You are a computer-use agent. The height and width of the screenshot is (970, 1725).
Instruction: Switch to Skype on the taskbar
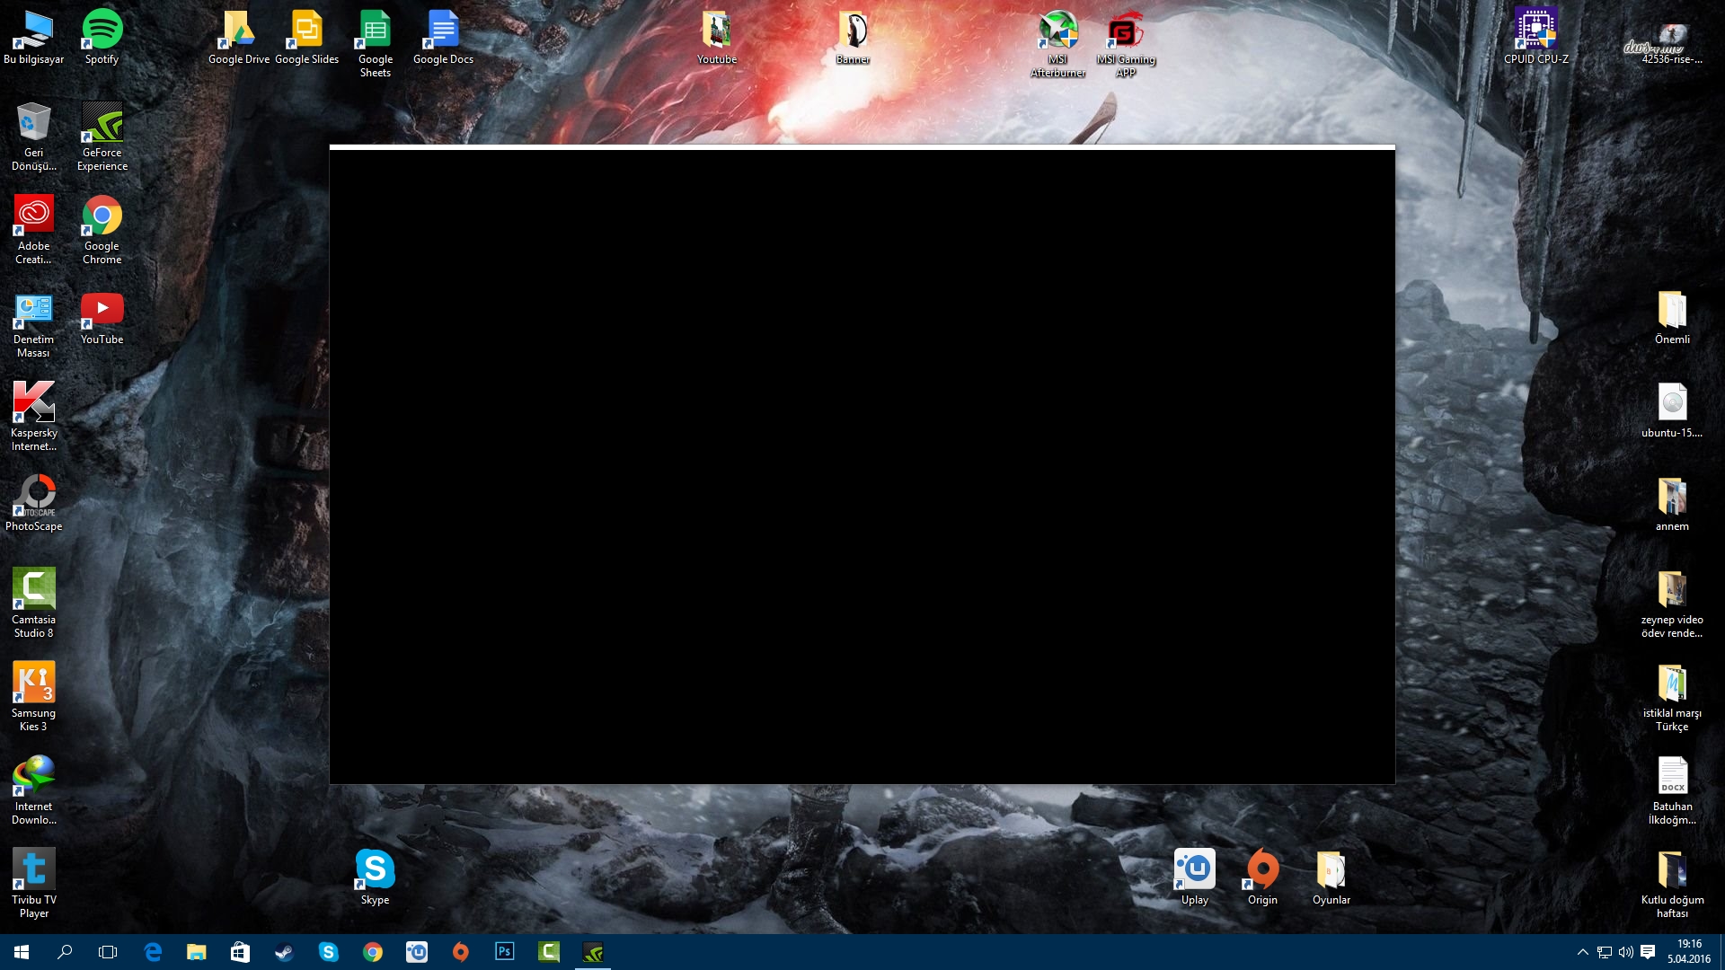tap(328, 952)
